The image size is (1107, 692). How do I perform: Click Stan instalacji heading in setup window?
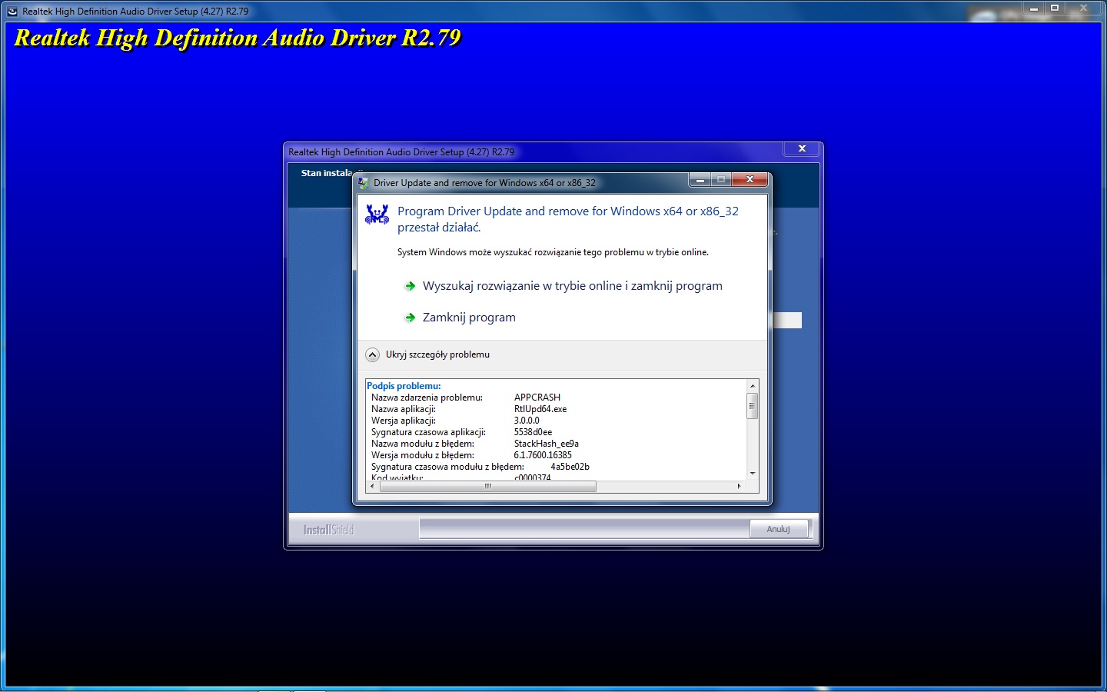327,173
